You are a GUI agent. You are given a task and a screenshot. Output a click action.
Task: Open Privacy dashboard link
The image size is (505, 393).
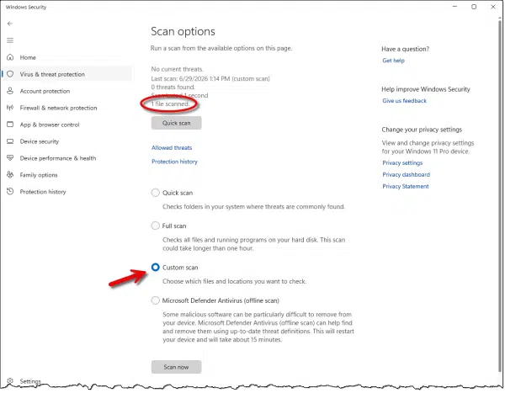point(406,174)
